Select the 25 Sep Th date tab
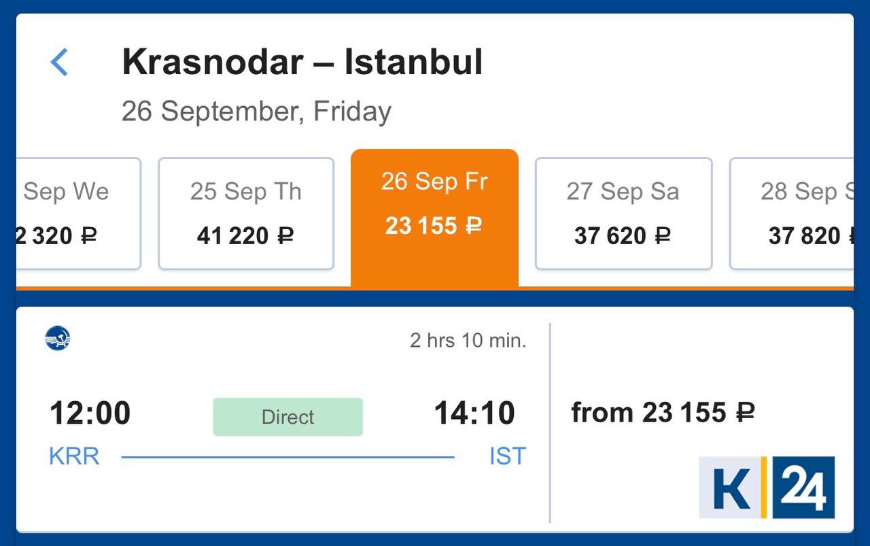This screenshot has width=870, height=546. (x=246, y=214)
